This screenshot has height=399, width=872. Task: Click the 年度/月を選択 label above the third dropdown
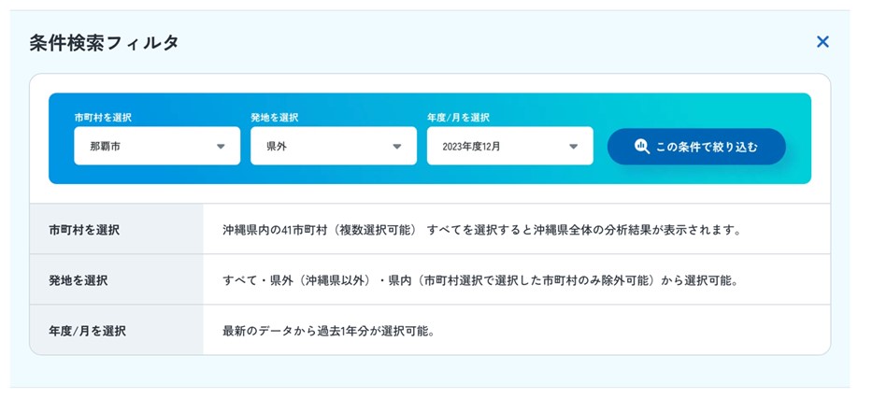458,118
